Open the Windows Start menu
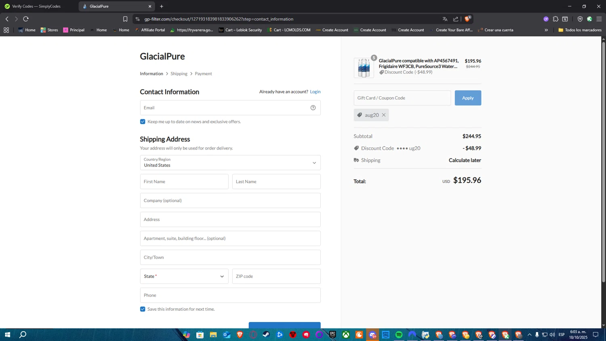The width and height of the screenshot is (606, 341). (x=7, y=335)
